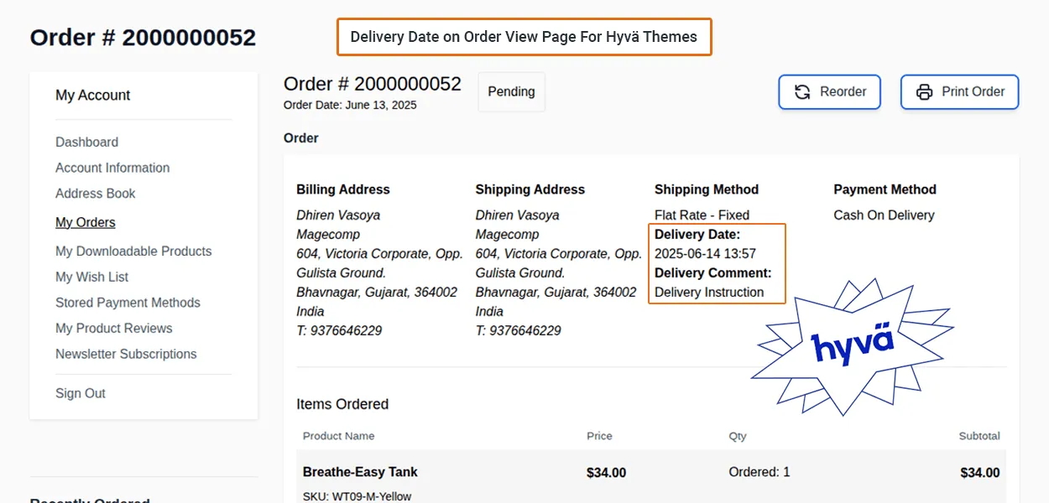The height and width of the screenshot is (503, 1049).
Task: Select My Orders in sidebar
Action: coord(86,222)
